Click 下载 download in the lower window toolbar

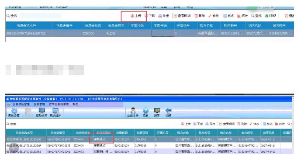pyautogui.click(x=198, y=124)
